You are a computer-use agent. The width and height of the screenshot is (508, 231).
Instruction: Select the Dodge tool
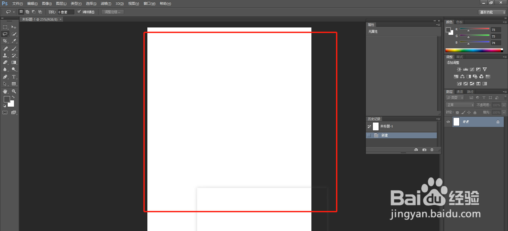tap(14, 69)
